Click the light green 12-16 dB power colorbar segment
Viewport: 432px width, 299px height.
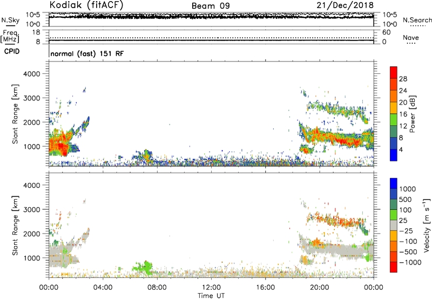point(394,120)
